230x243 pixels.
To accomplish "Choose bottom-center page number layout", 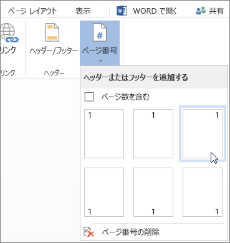I will click(x=153, y=192).
